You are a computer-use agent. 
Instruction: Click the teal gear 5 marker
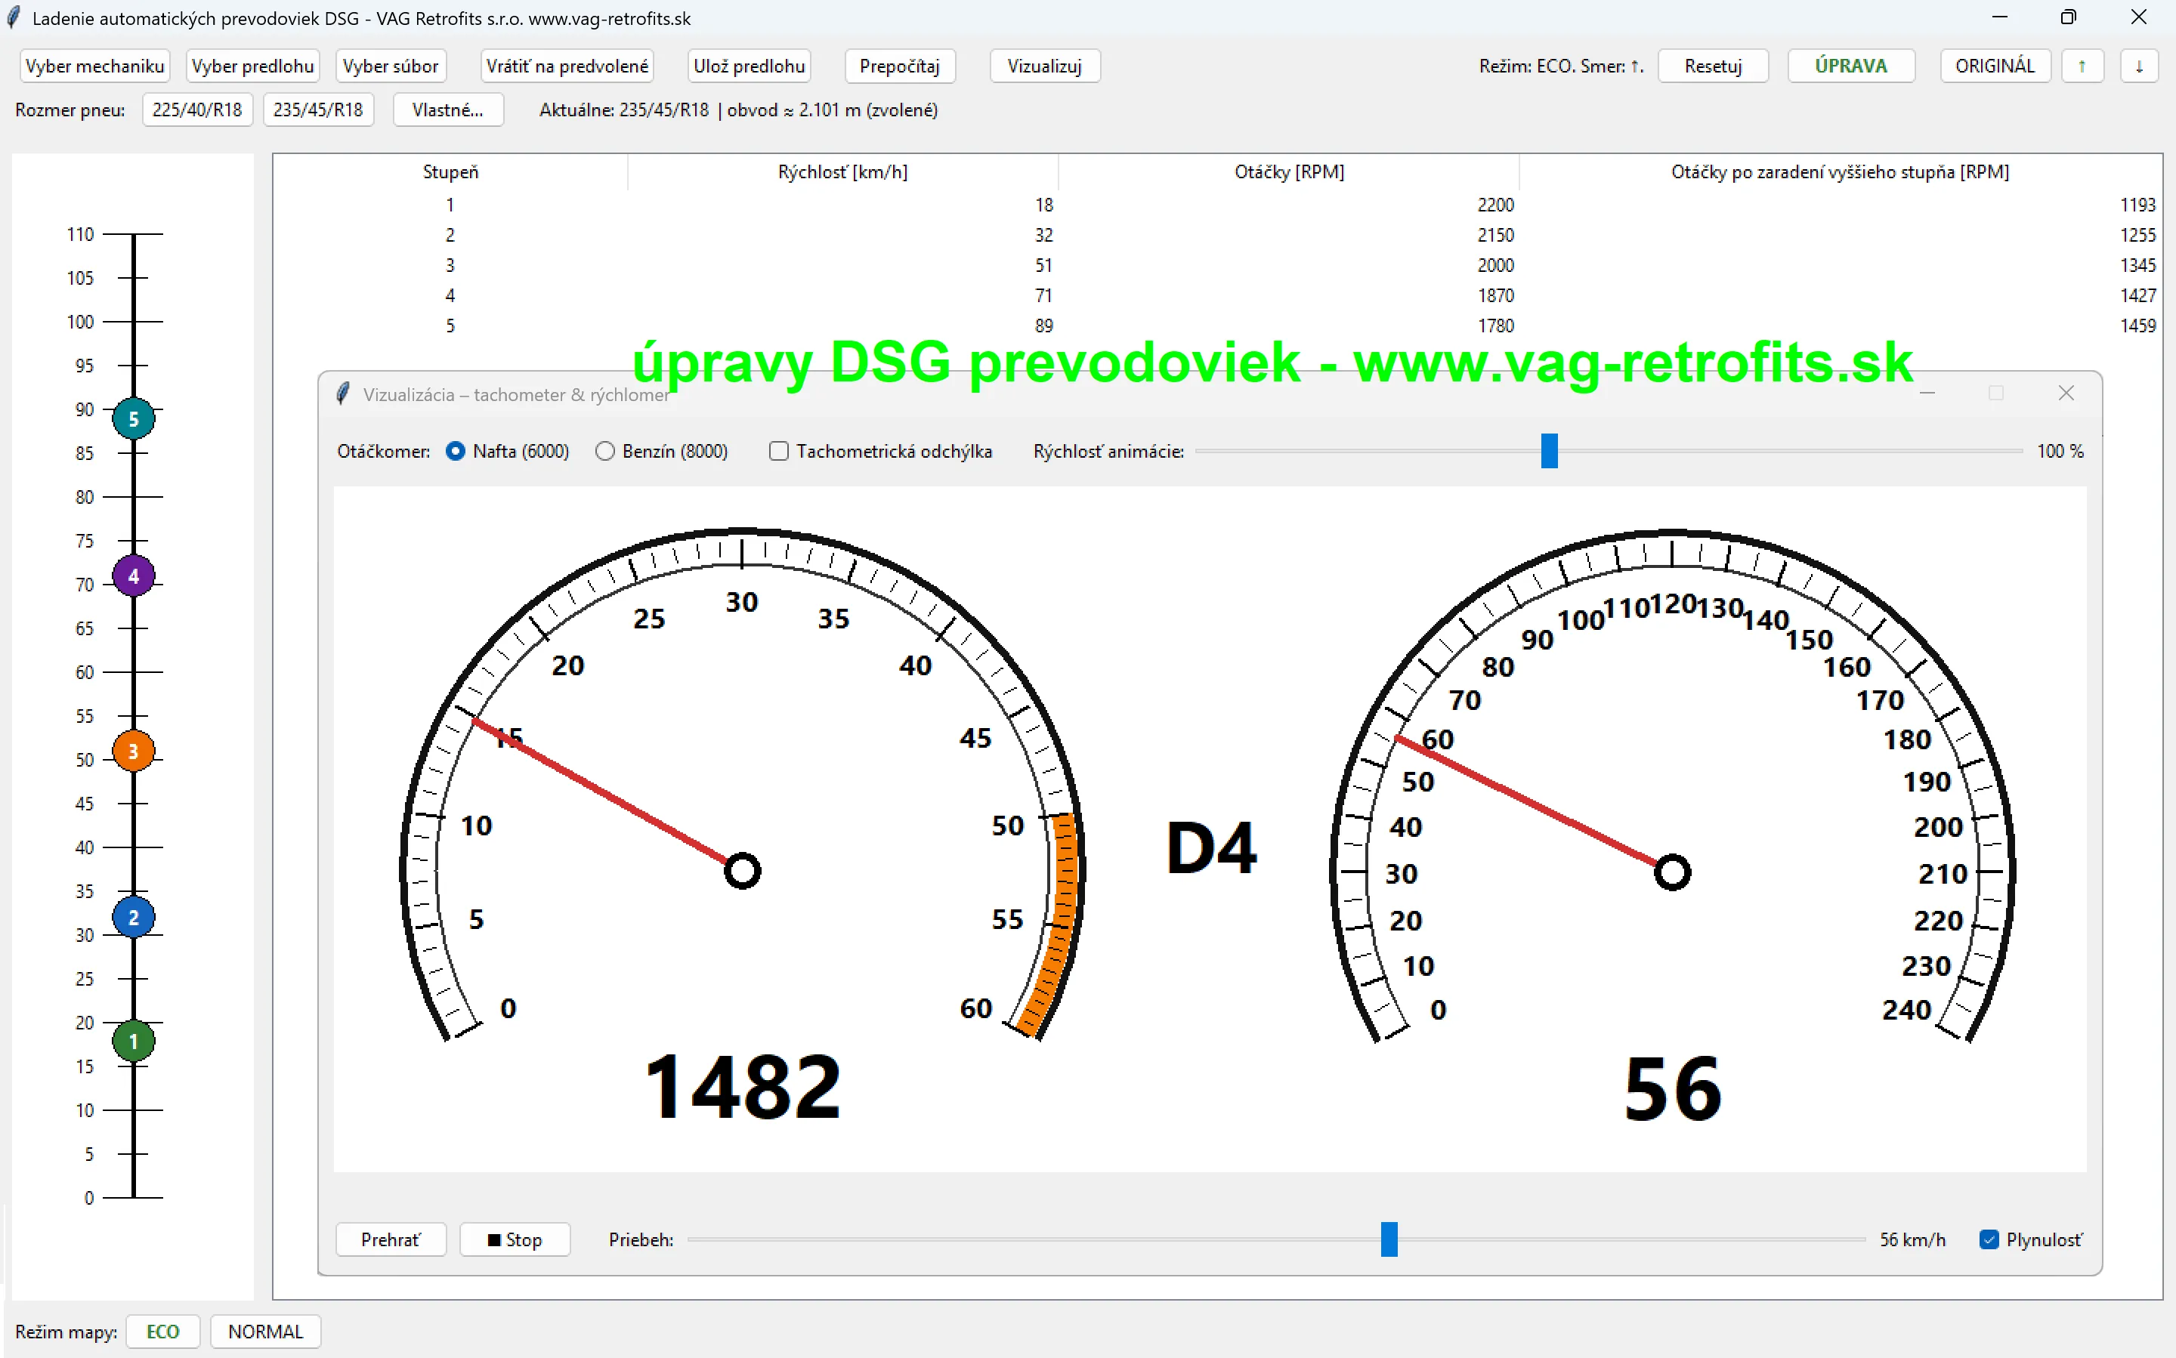(x=133, y=418)
